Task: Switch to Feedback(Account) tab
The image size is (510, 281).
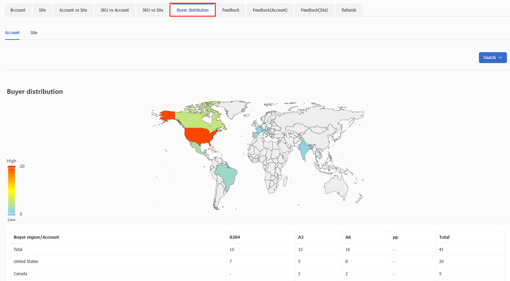Action: click(270, 10)
